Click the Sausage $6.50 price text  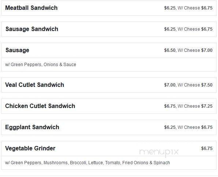[170, 50]
